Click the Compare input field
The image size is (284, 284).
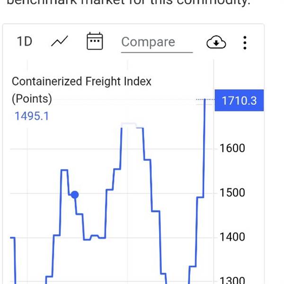coord(156,42)
